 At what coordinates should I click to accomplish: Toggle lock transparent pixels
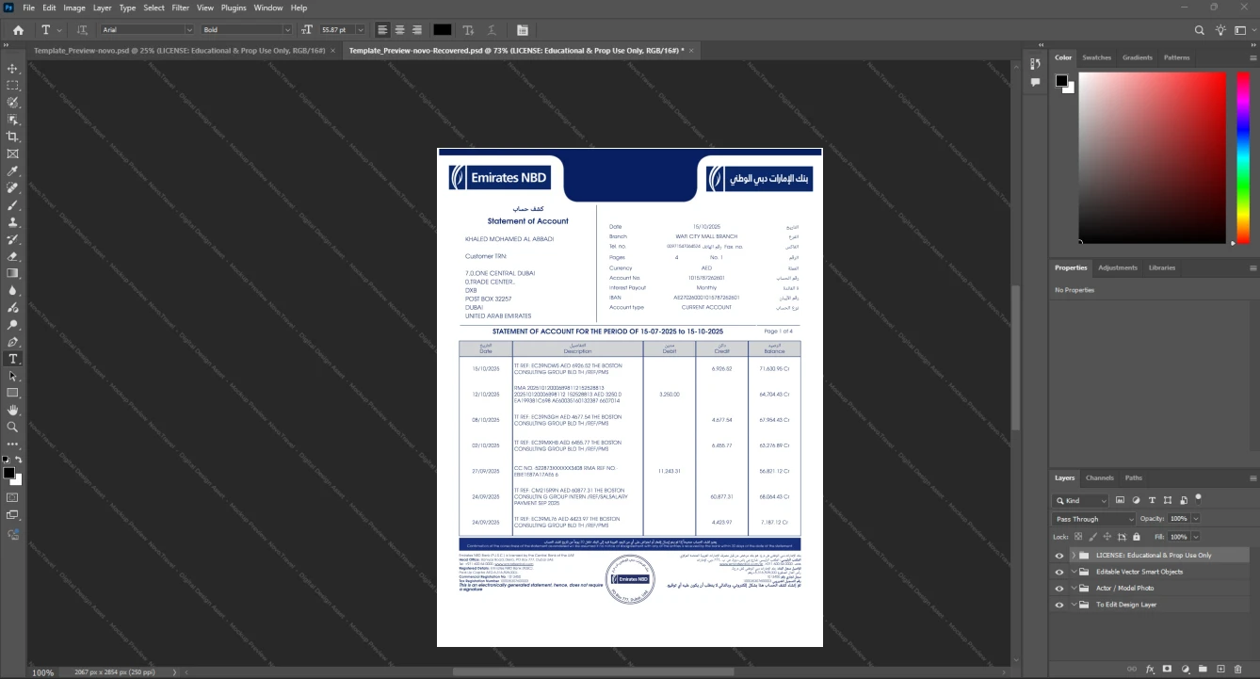click(x=1078, y=537)
